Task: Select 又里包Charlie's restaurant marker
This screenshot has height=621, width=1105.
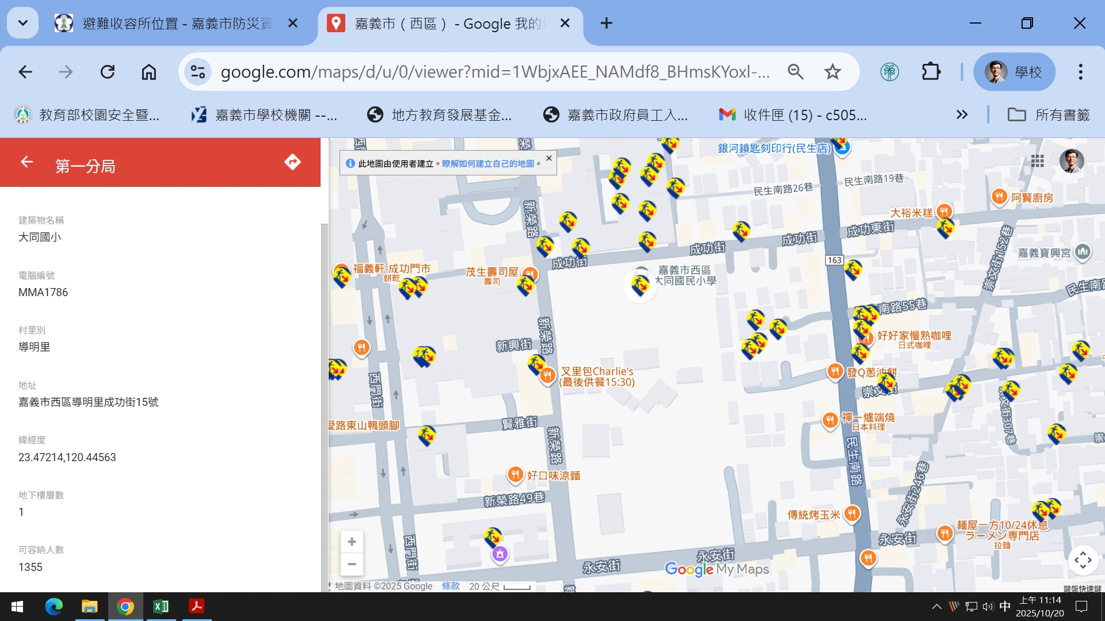Action: pyautogui.click(x=547, y=376)
